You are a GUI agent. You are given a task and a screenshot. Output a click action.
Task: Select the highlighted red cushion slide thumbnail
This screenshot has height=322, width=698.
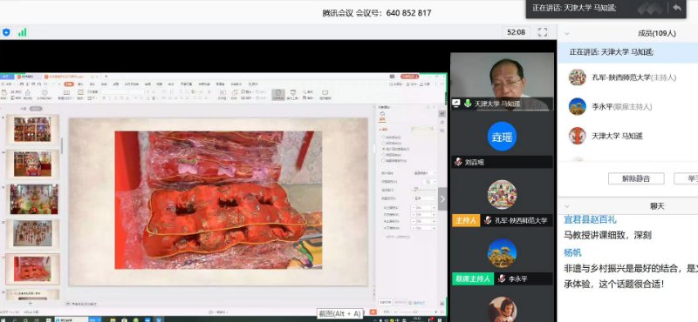pyautogui.click(x=32, y=269)
